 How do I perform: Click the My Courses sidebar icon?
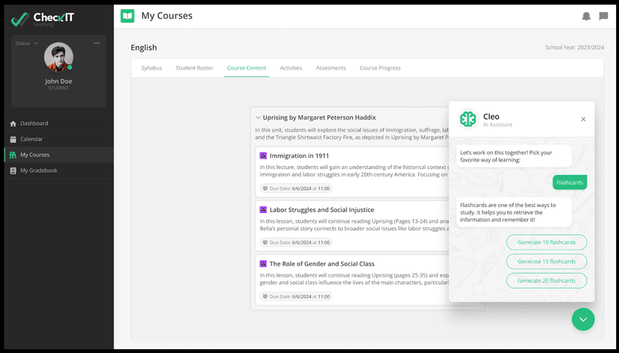point(13,155)
